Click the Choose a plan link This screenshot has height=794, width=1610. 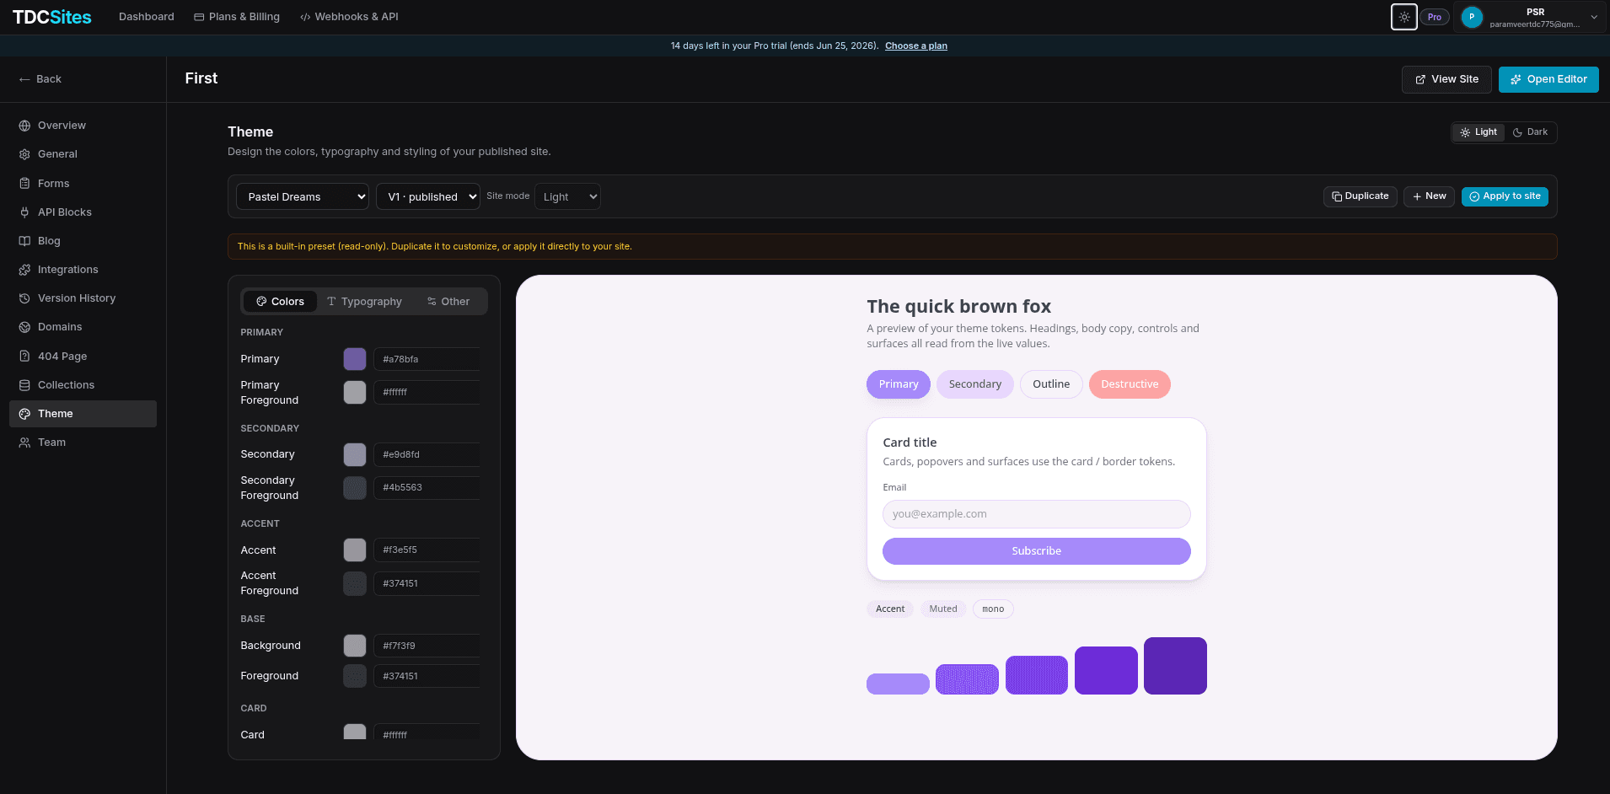point(916,46)
